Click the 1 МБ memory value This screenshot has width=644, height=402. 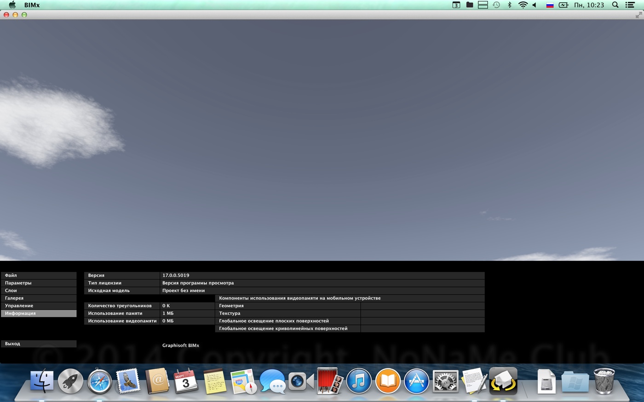click(168, 313)
